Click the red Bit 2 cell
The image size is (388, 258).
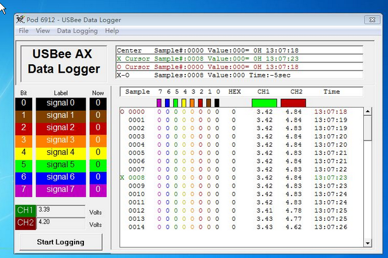(24, 128)
